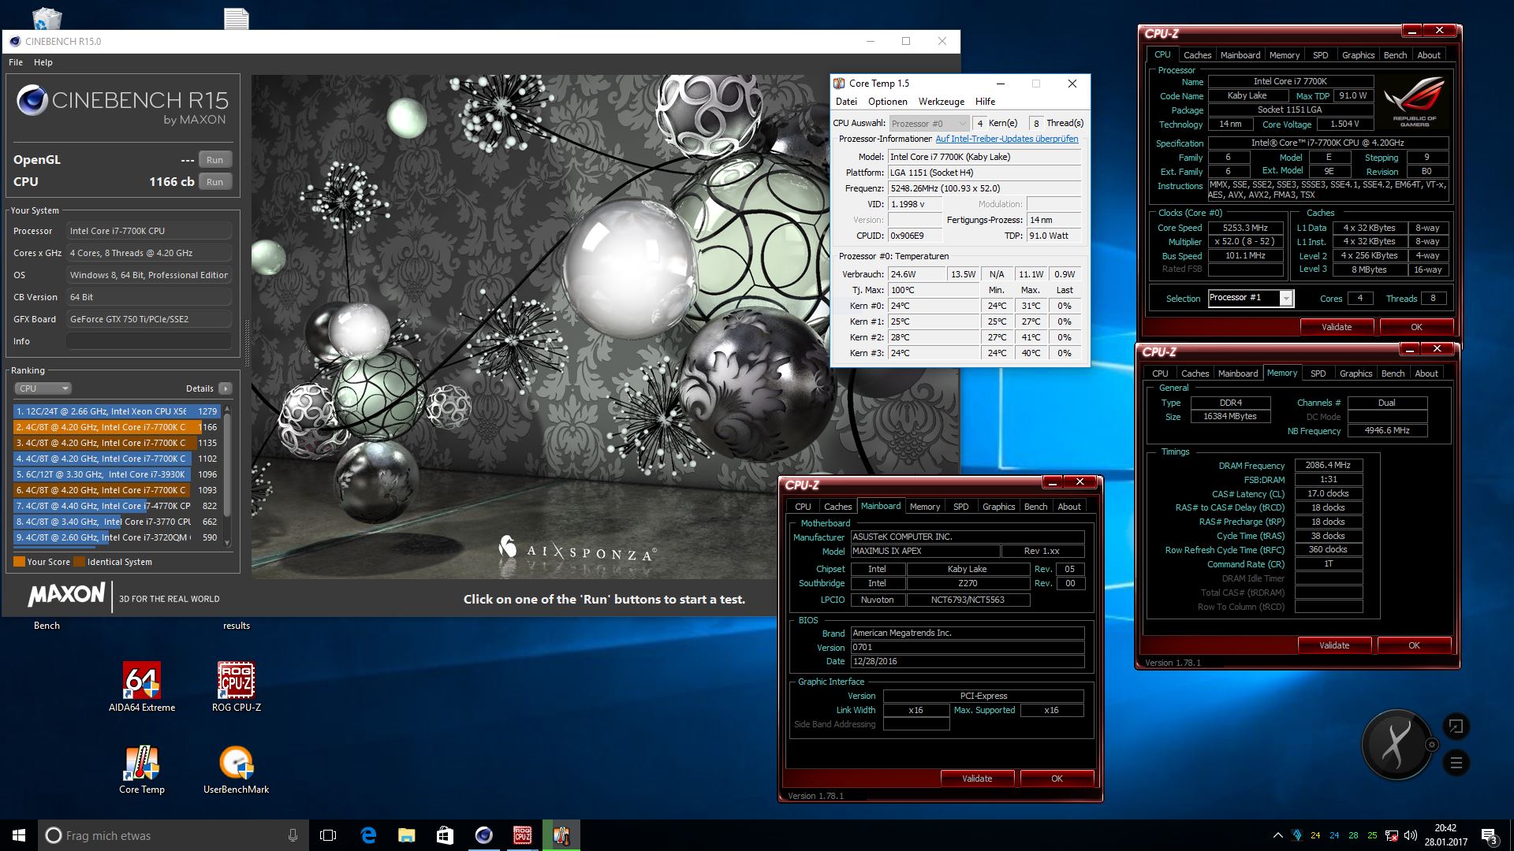Switch to ROG CPU-Z taskbar icon
The image size is (1514, 851).
click(x=522, y=835)
